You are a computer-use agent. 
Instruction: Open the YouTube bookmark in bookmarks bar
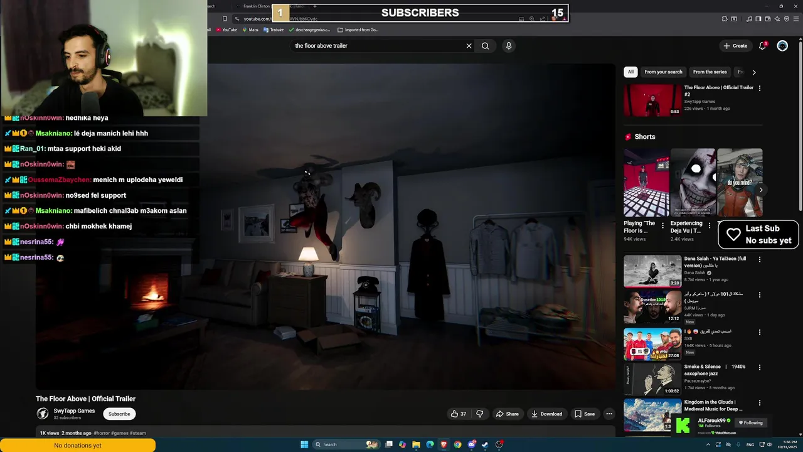point(226,30)
